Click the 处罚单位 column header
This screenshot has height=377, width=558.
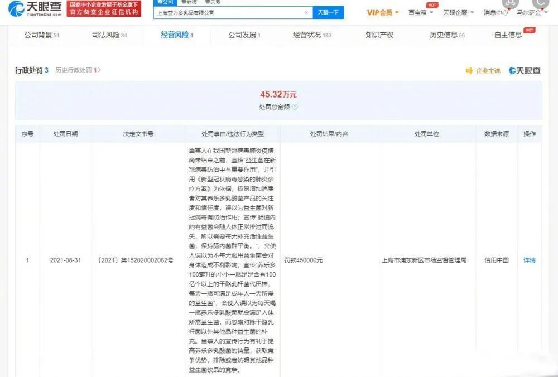click(x=427, y=134)
